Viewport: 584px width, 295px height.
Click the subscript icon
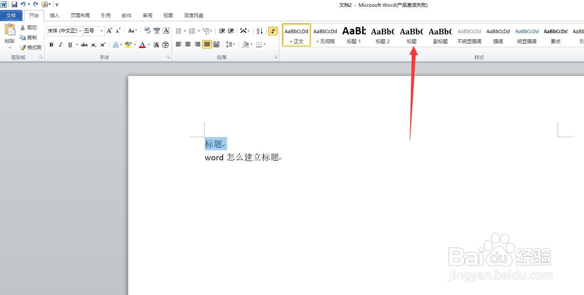click(94, 45)
